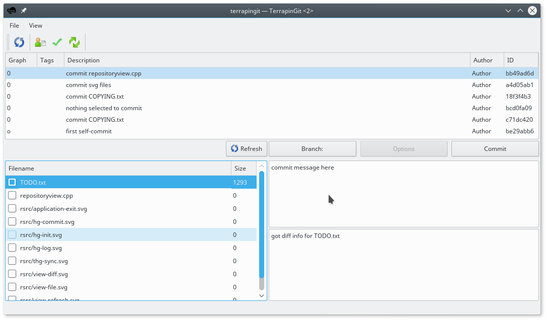Click into the commit message text field

(404, 194)
